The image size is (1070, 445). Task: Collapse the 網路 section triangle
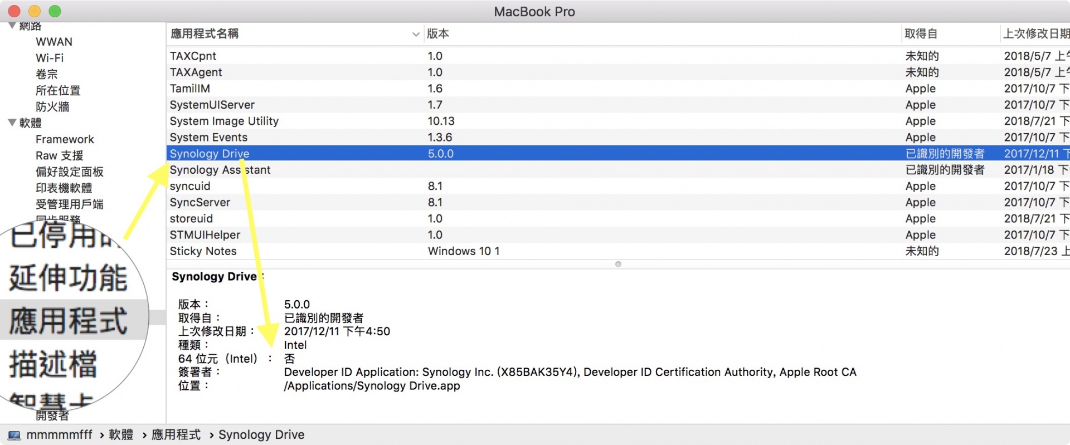tap(12, 26)
